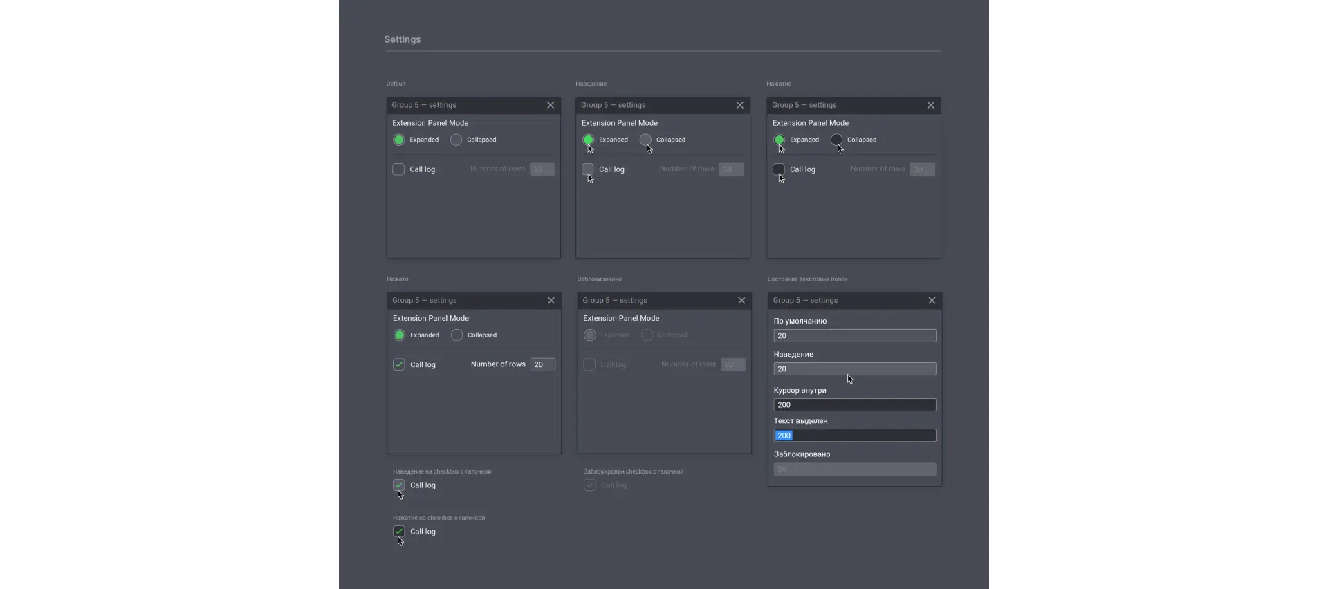The width and height of the screenshot is (1328, 589).
Task: Select Collapsed radio in the Default panel
Action: 456,140
